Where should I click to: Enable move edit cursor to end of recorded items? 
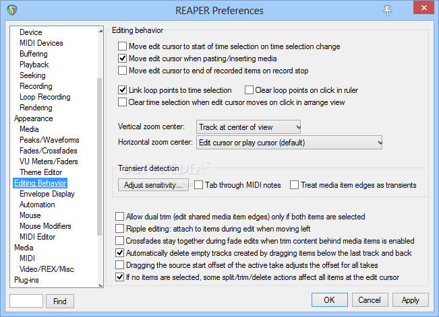(x=122, y=70)
